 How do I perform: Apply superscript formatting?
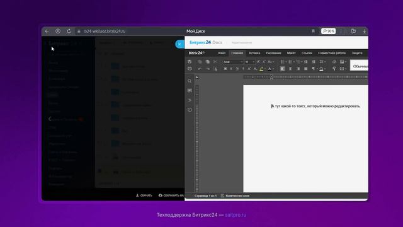tap(249, 69)
